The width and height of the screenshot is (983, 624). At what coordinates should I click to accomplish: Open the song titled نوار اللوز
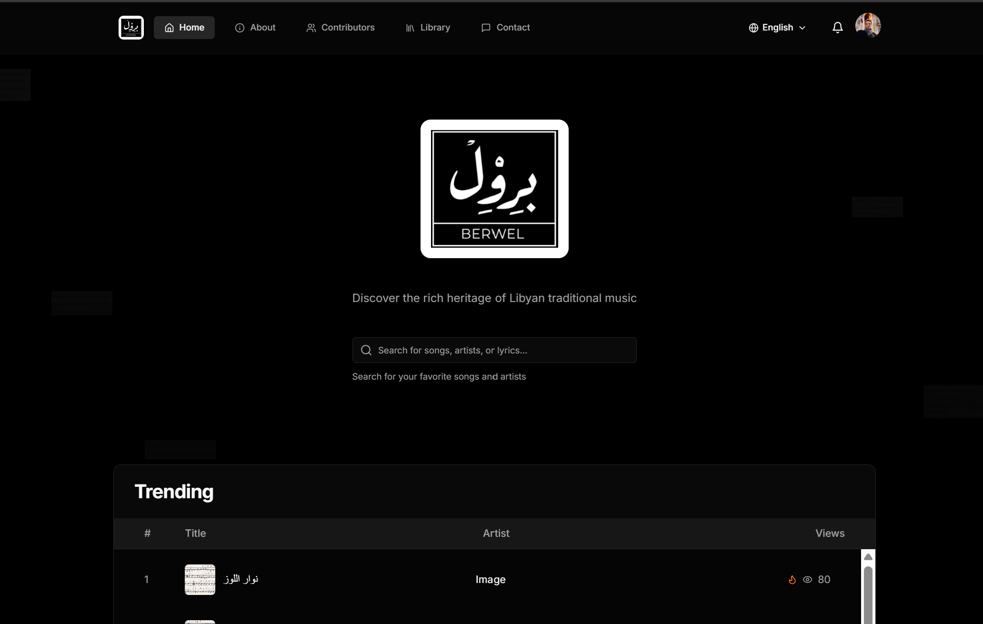coord(241,579)
